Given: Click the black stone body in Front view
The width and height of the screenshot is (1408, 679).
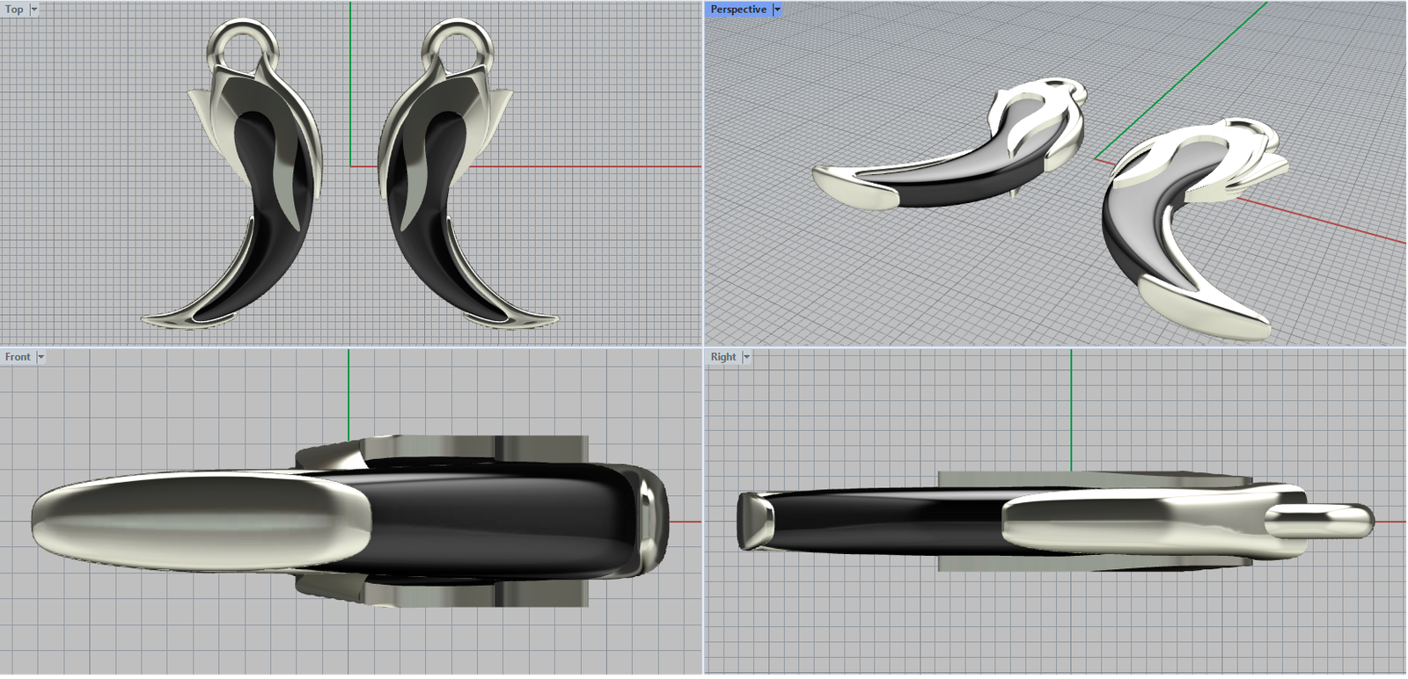Looking at the screenshot, I should pos(493,528).
